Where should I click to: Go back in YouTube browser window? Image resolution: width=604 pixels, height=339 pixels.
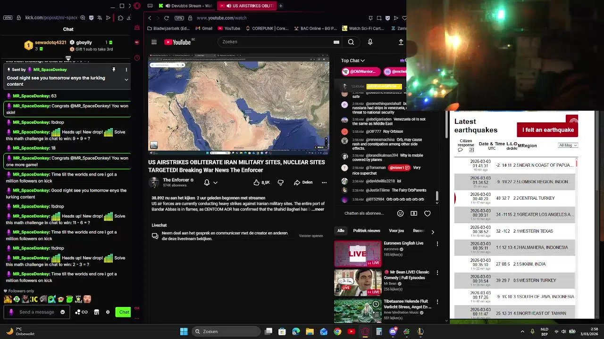pyautogui.click(x=150, y=18)
